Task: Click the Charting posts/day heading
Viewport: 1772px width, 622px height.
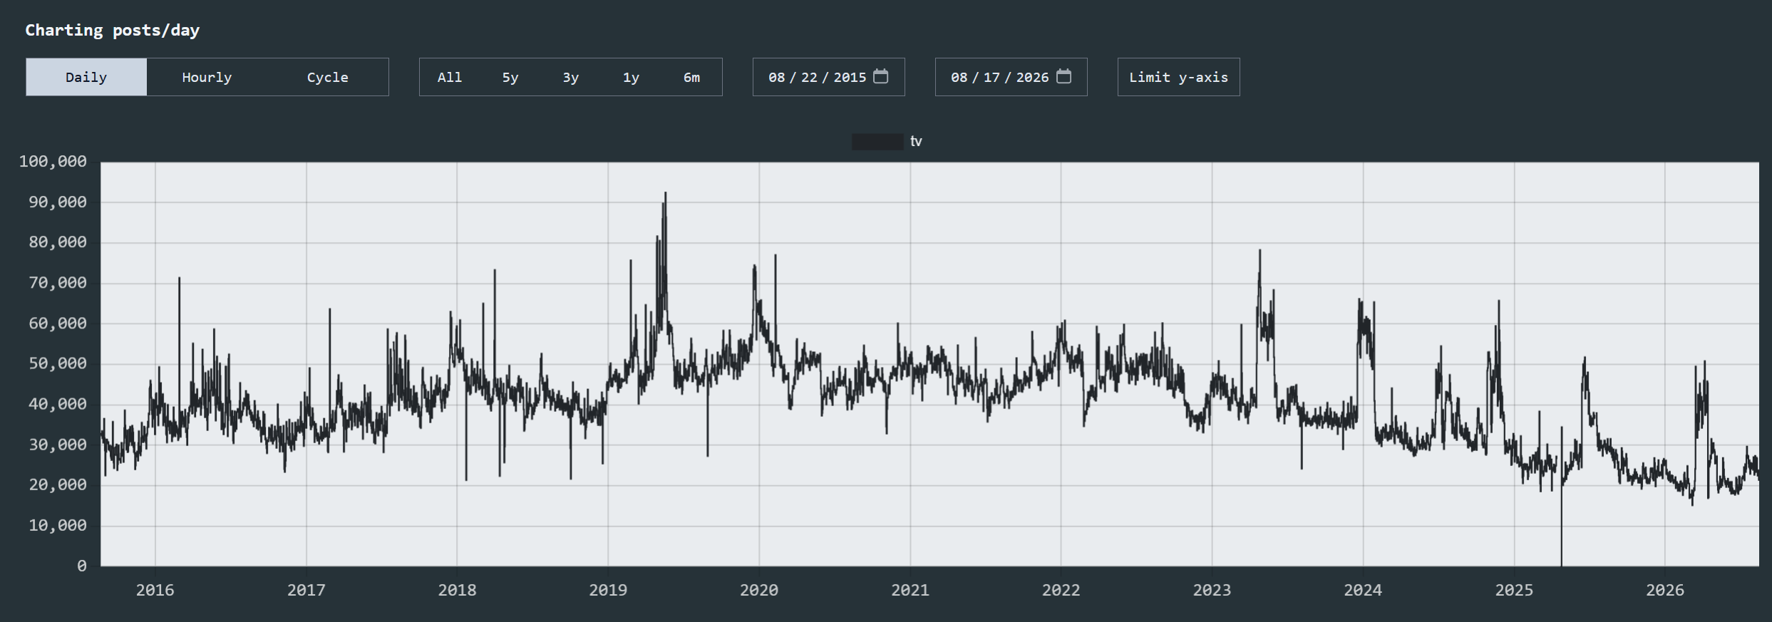Action: coord(113,30)
